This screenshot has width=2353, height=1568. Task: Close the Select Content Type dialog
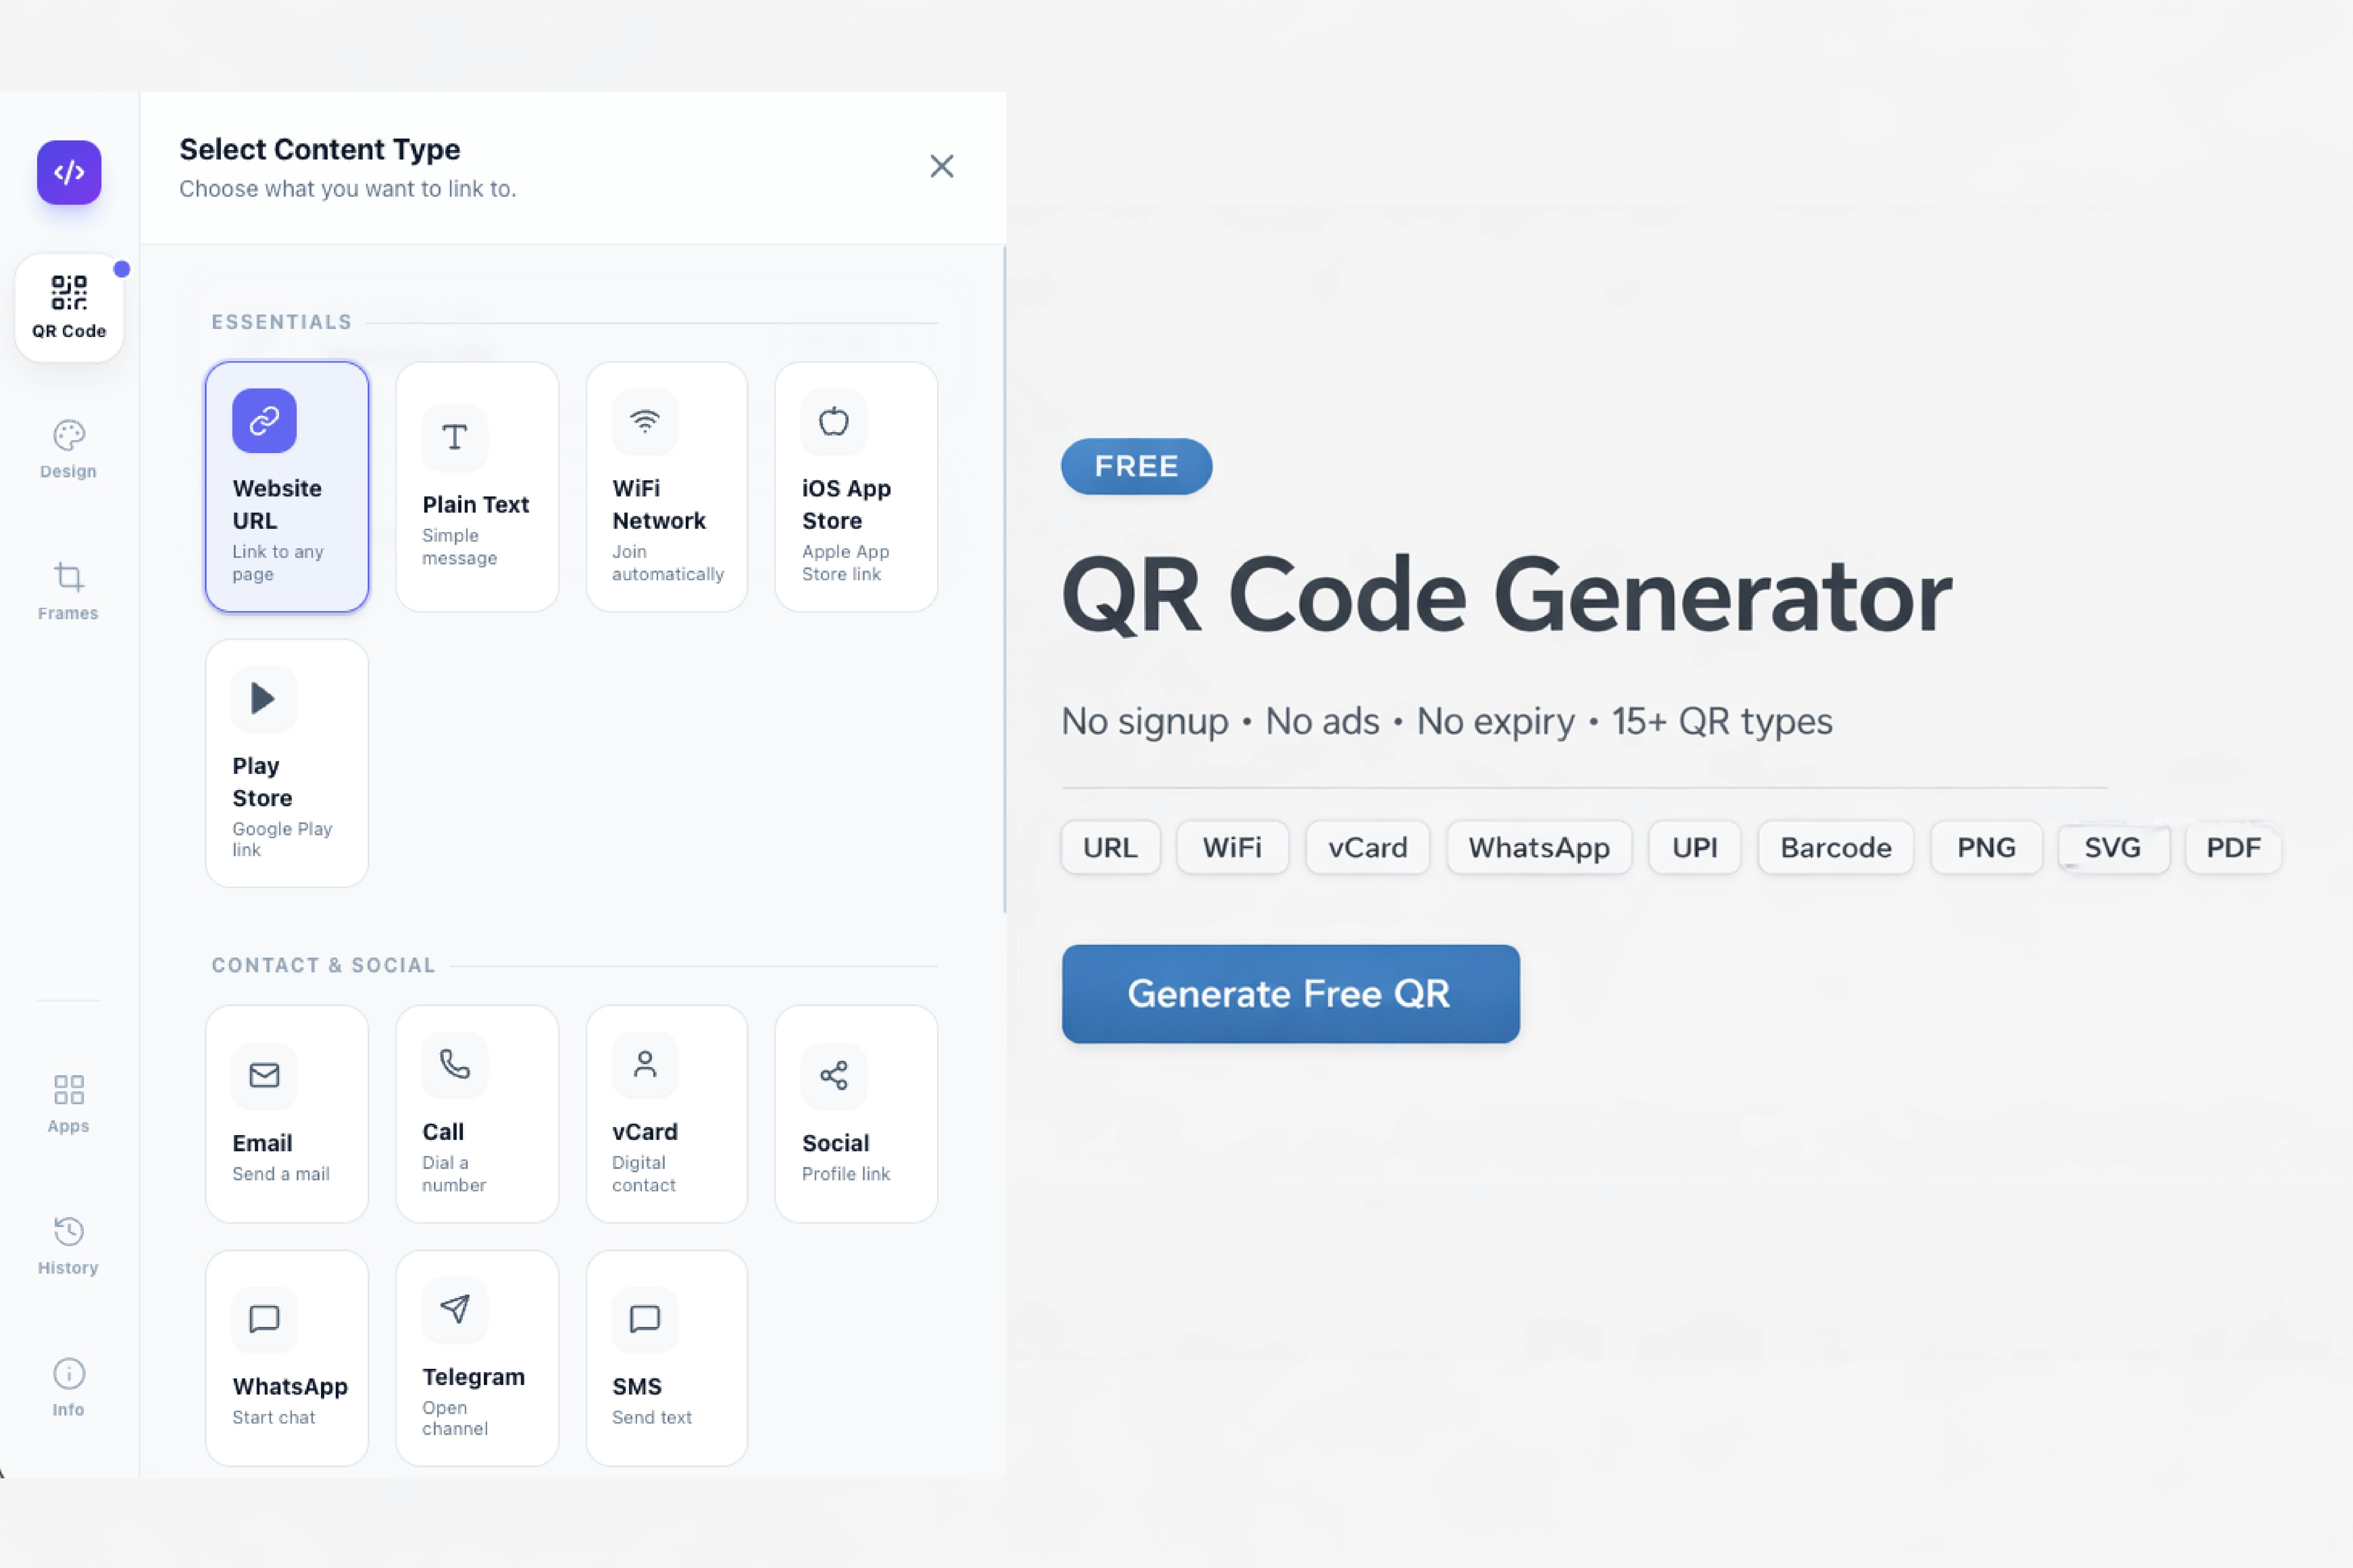click(x=942, y=166)
